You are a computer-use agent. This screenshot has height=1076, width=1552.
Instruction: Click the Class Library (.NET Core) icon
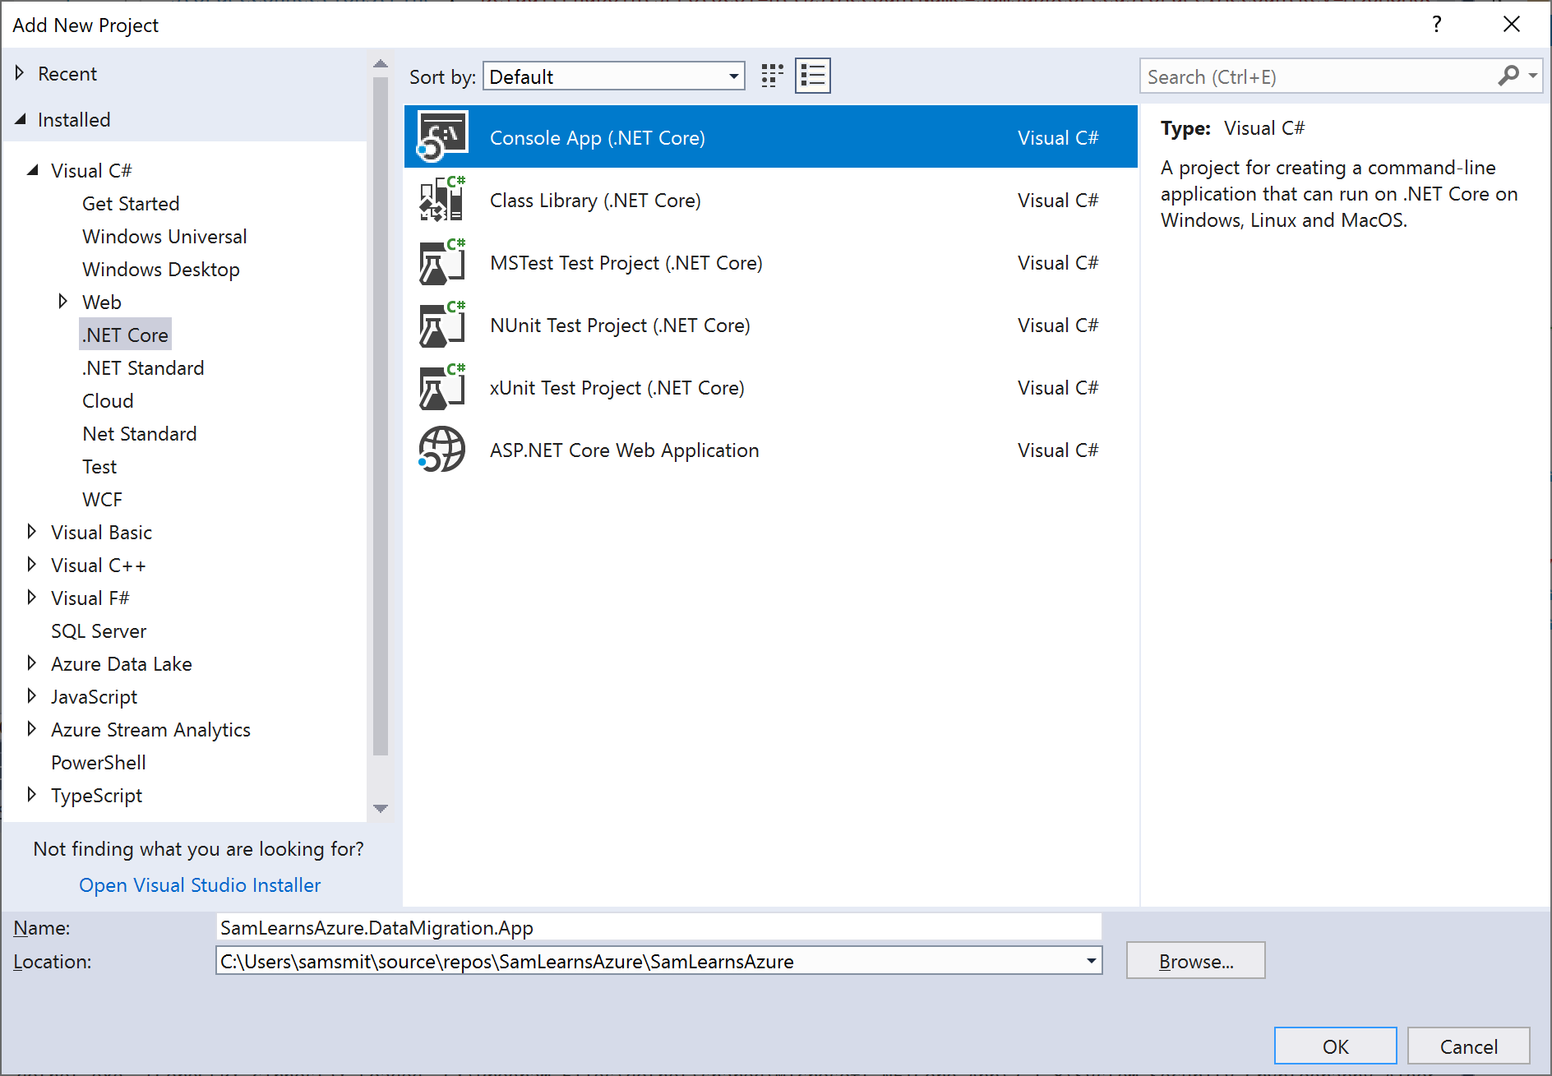(x=442, y=200)
